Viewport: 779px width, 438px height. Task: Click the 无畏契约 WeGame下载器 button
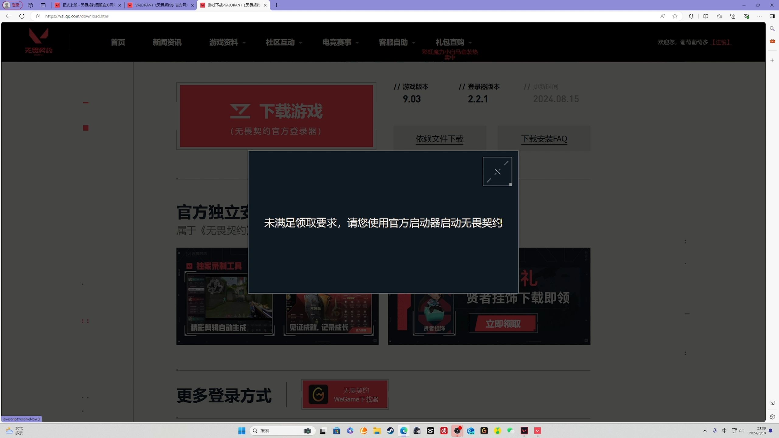pyautogui.click(x=345, y=395)
